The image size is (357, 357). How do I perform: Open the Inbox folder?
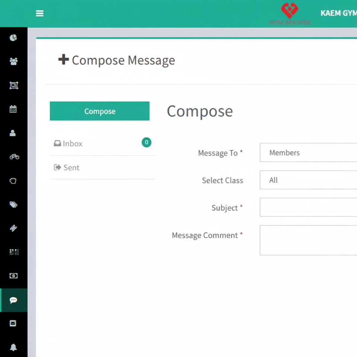(x=103, y=144)
